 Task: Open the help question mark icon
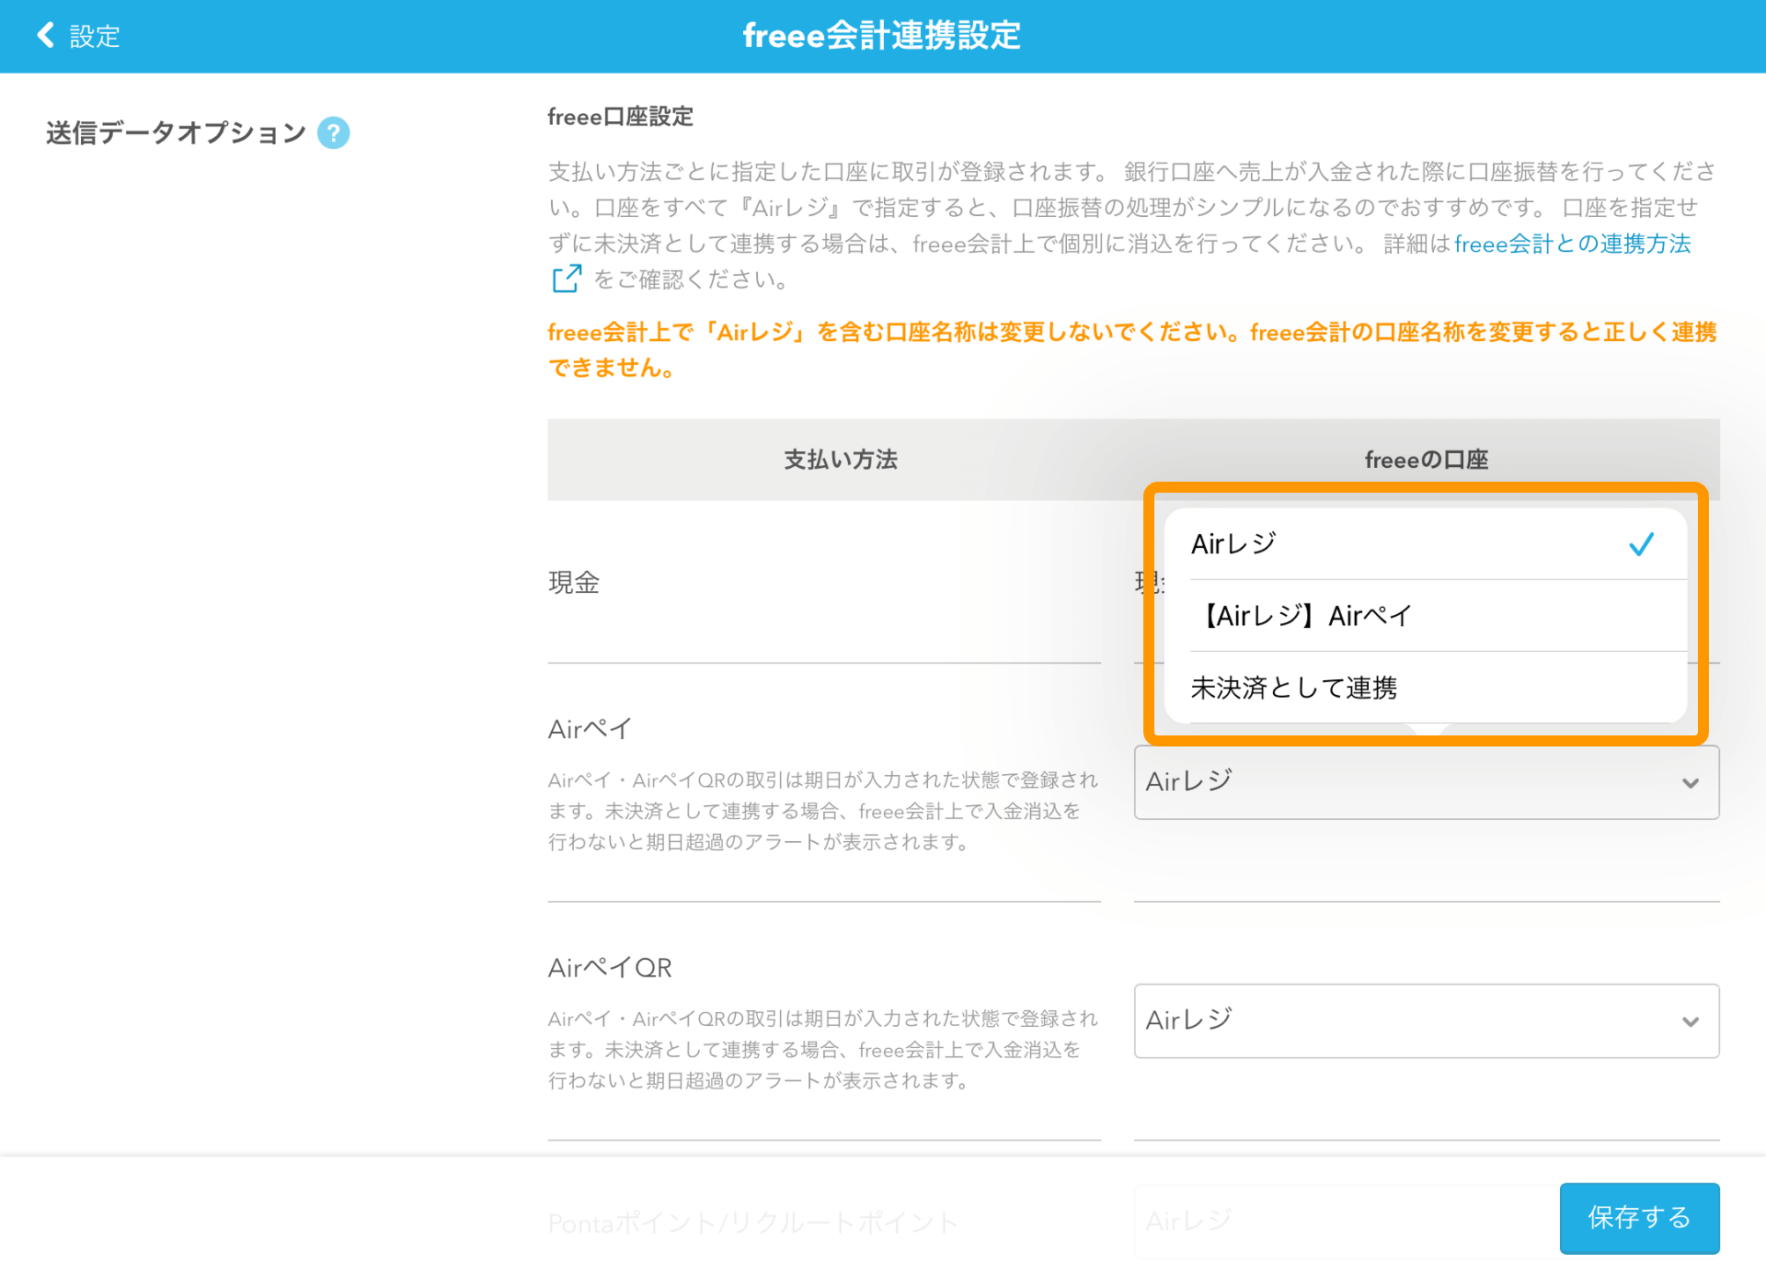click(x=333, y=133)
